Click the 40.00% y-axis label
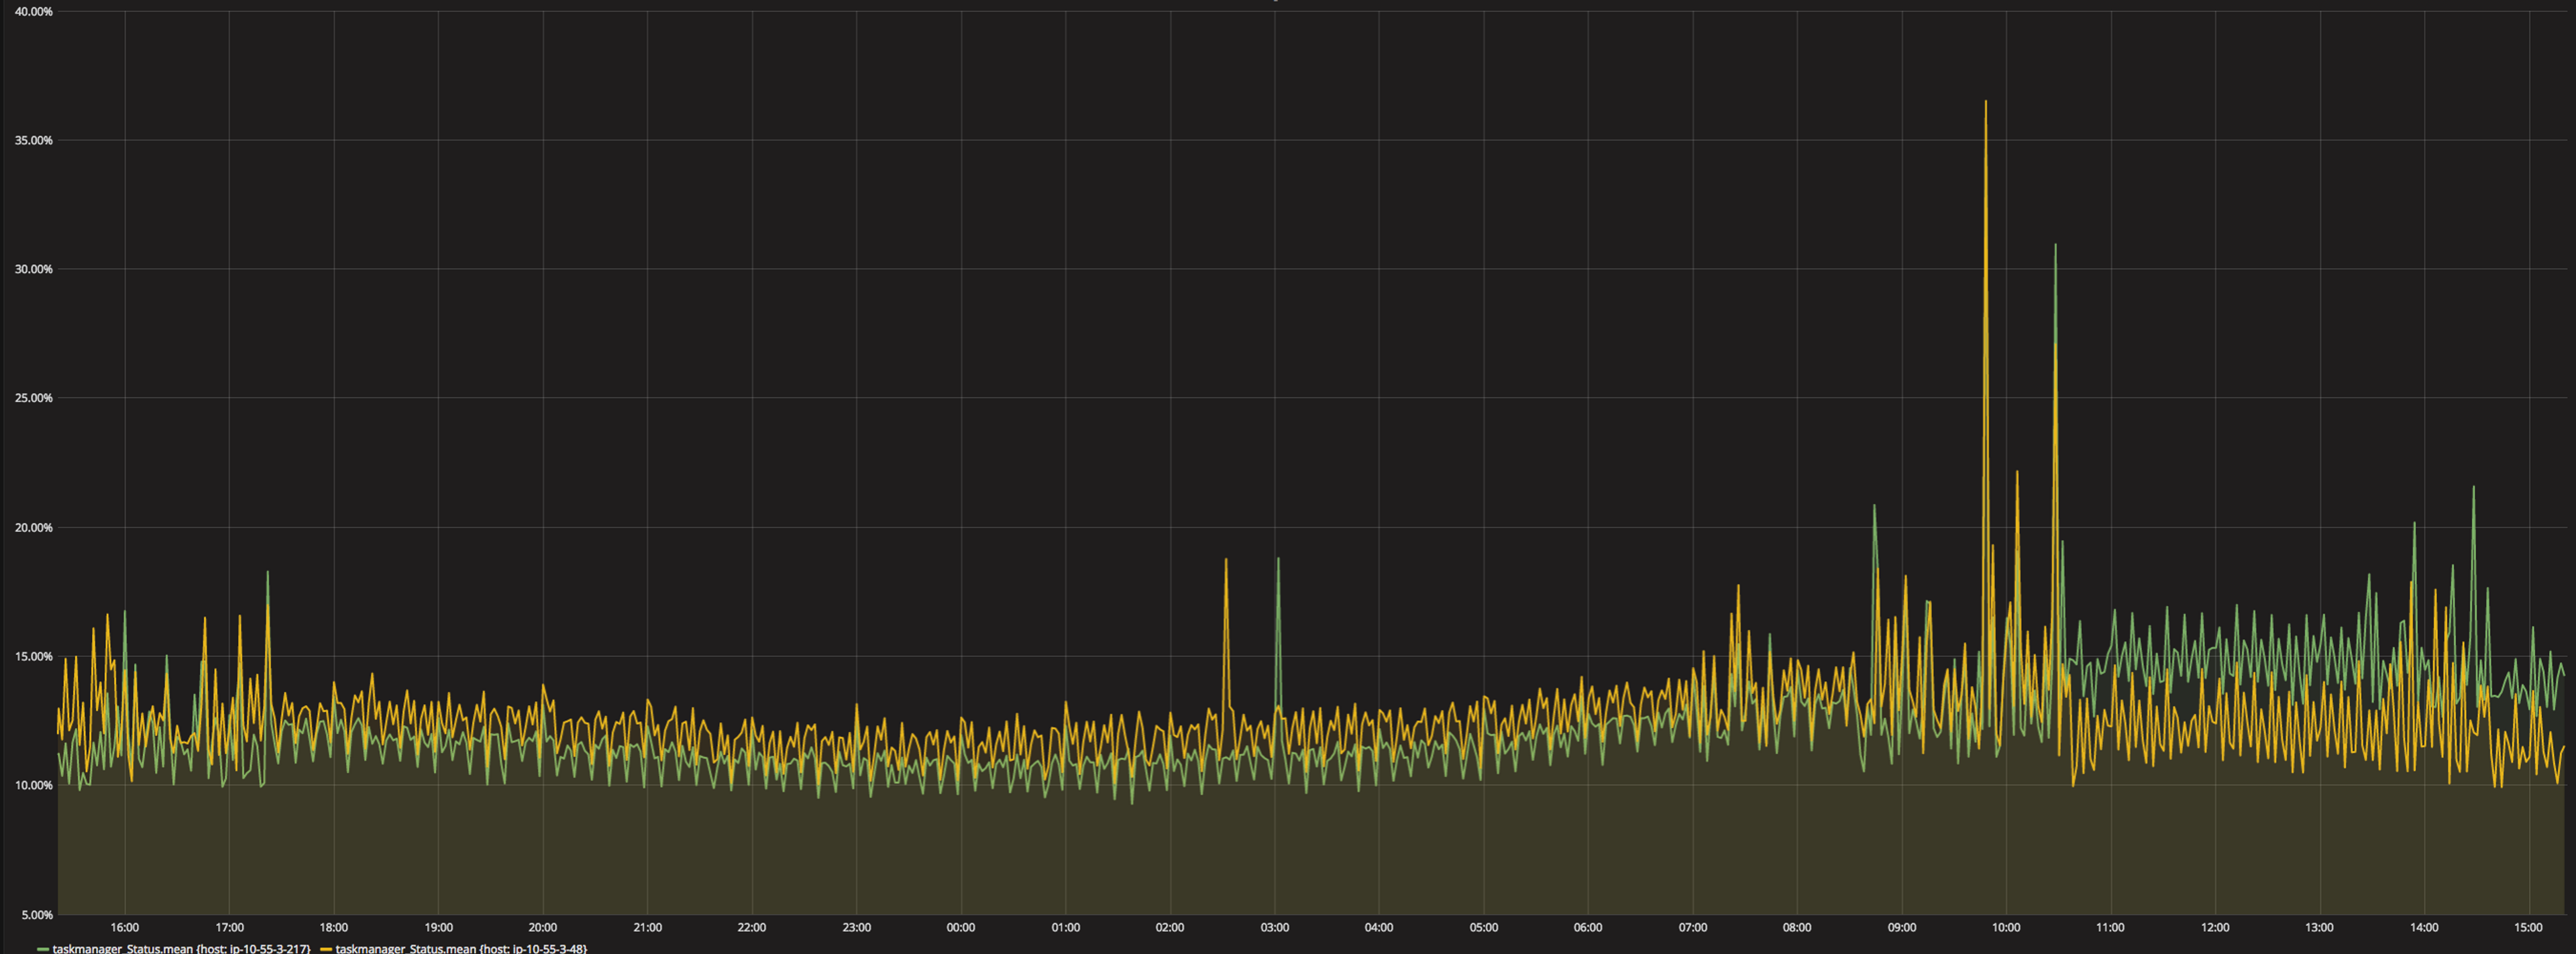This screenshot has width=2576, height=954. [33, 12]
